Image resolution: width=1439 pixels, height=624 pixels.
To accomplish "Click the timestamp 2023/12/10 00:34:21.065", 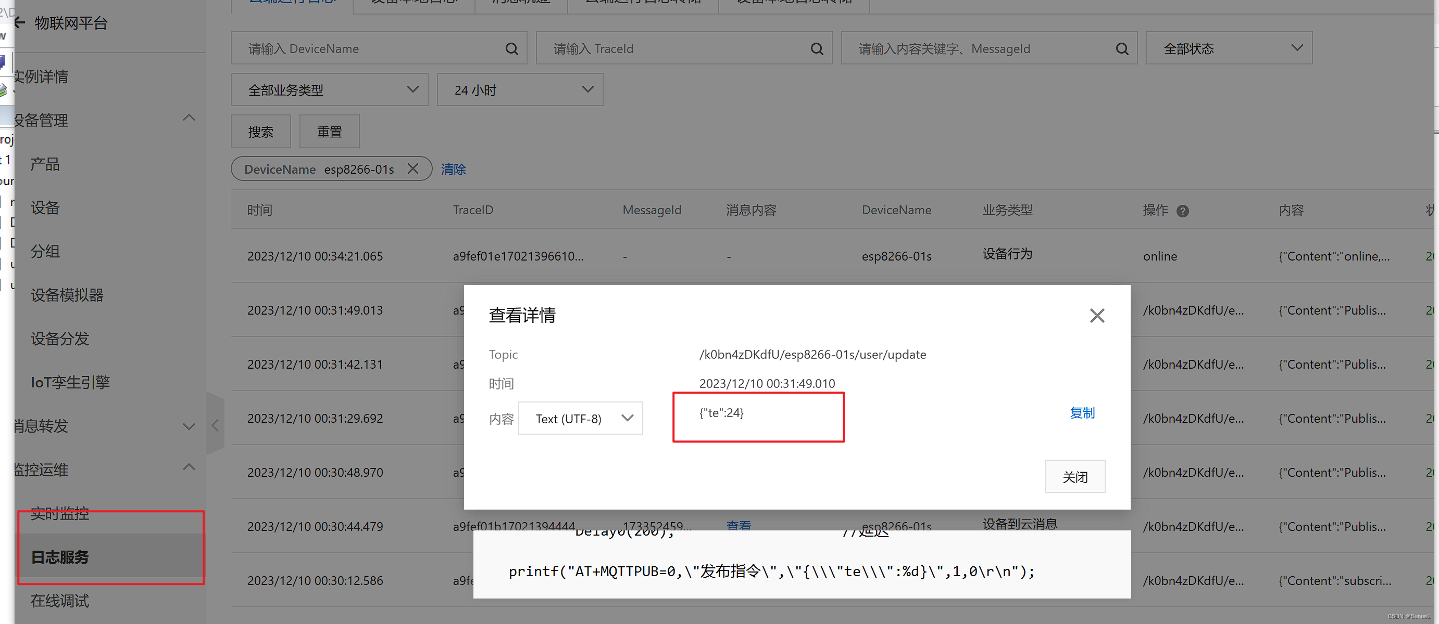I will pos(315,256).
